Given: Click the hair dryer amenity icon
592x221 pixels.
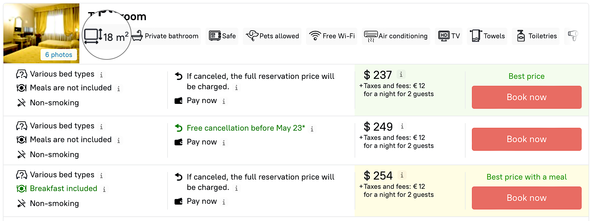Looking at the screenshot, I should [x=573, y=36].
